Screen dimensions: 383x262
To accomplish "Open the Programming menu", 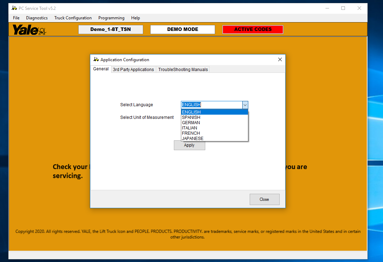I will point(111,18).
